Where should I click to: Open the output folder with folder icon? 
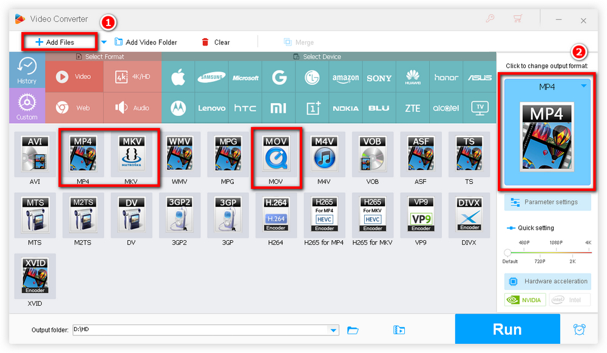tap(353, 330)
